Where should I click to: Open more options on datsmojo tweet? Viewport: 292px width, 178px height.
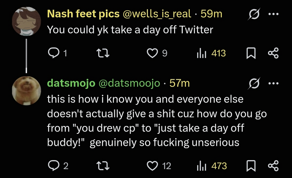[x=273, y=83]
